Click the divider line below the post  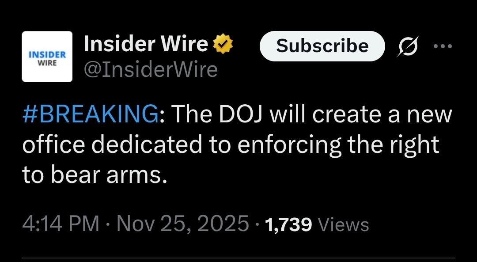(238, 258)
